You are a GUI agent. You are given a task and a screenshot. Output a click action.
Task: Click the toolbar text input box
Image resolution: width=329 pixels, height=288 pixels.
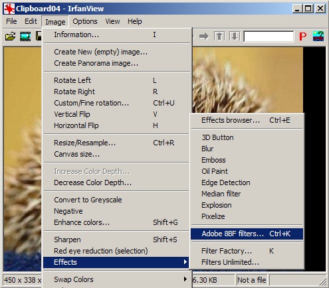pos(269,36)
